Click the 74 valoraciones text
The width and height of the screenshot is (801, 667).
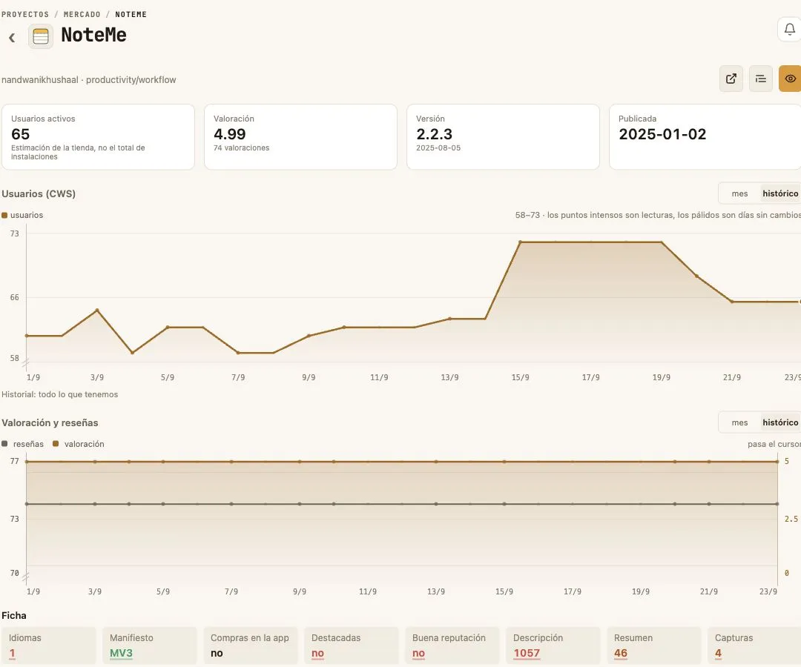pos(241,148)
